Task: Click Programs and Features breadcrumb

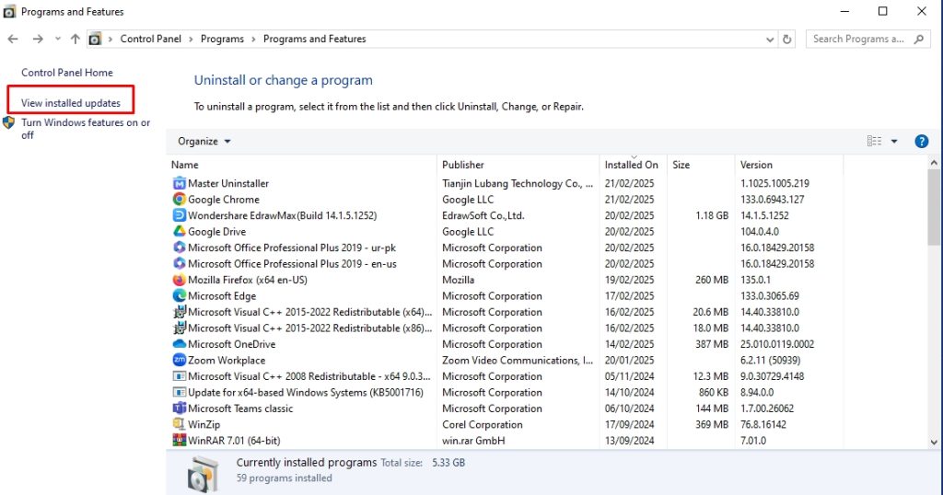Action: tap(315, 39)
